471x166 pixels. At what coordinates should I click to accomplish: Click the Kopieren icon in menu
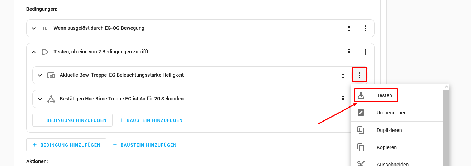tap(361, 147)
